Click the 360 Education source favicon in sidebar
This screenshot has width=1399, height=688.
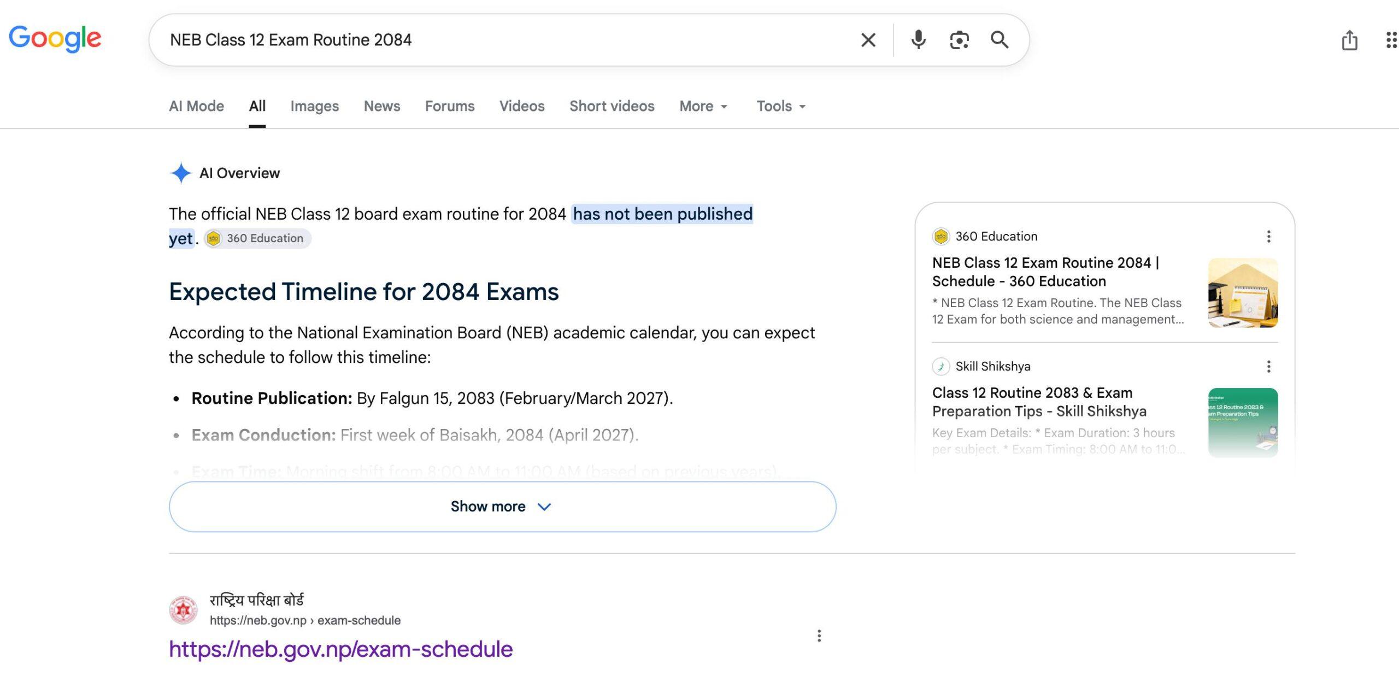940,237
